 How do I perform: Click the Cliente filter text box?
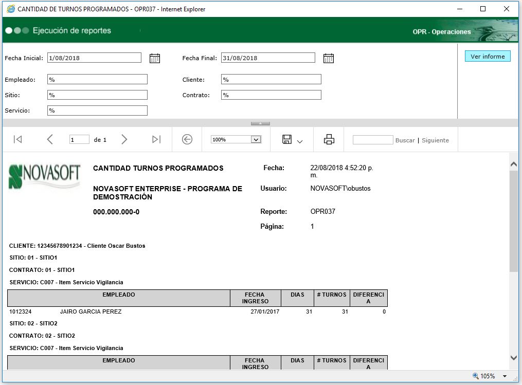tap(271, 80)
